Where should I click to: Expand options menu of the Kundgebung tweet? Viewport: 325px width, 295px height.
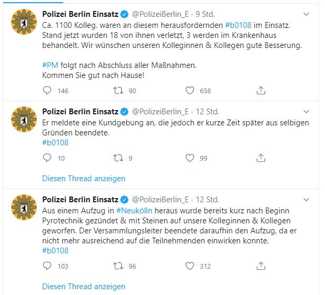[308, 111]
